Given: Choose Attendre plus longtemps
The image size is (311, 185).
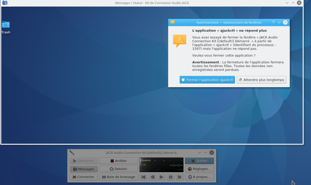Looking at the screenshot, I should click(261, 80).
